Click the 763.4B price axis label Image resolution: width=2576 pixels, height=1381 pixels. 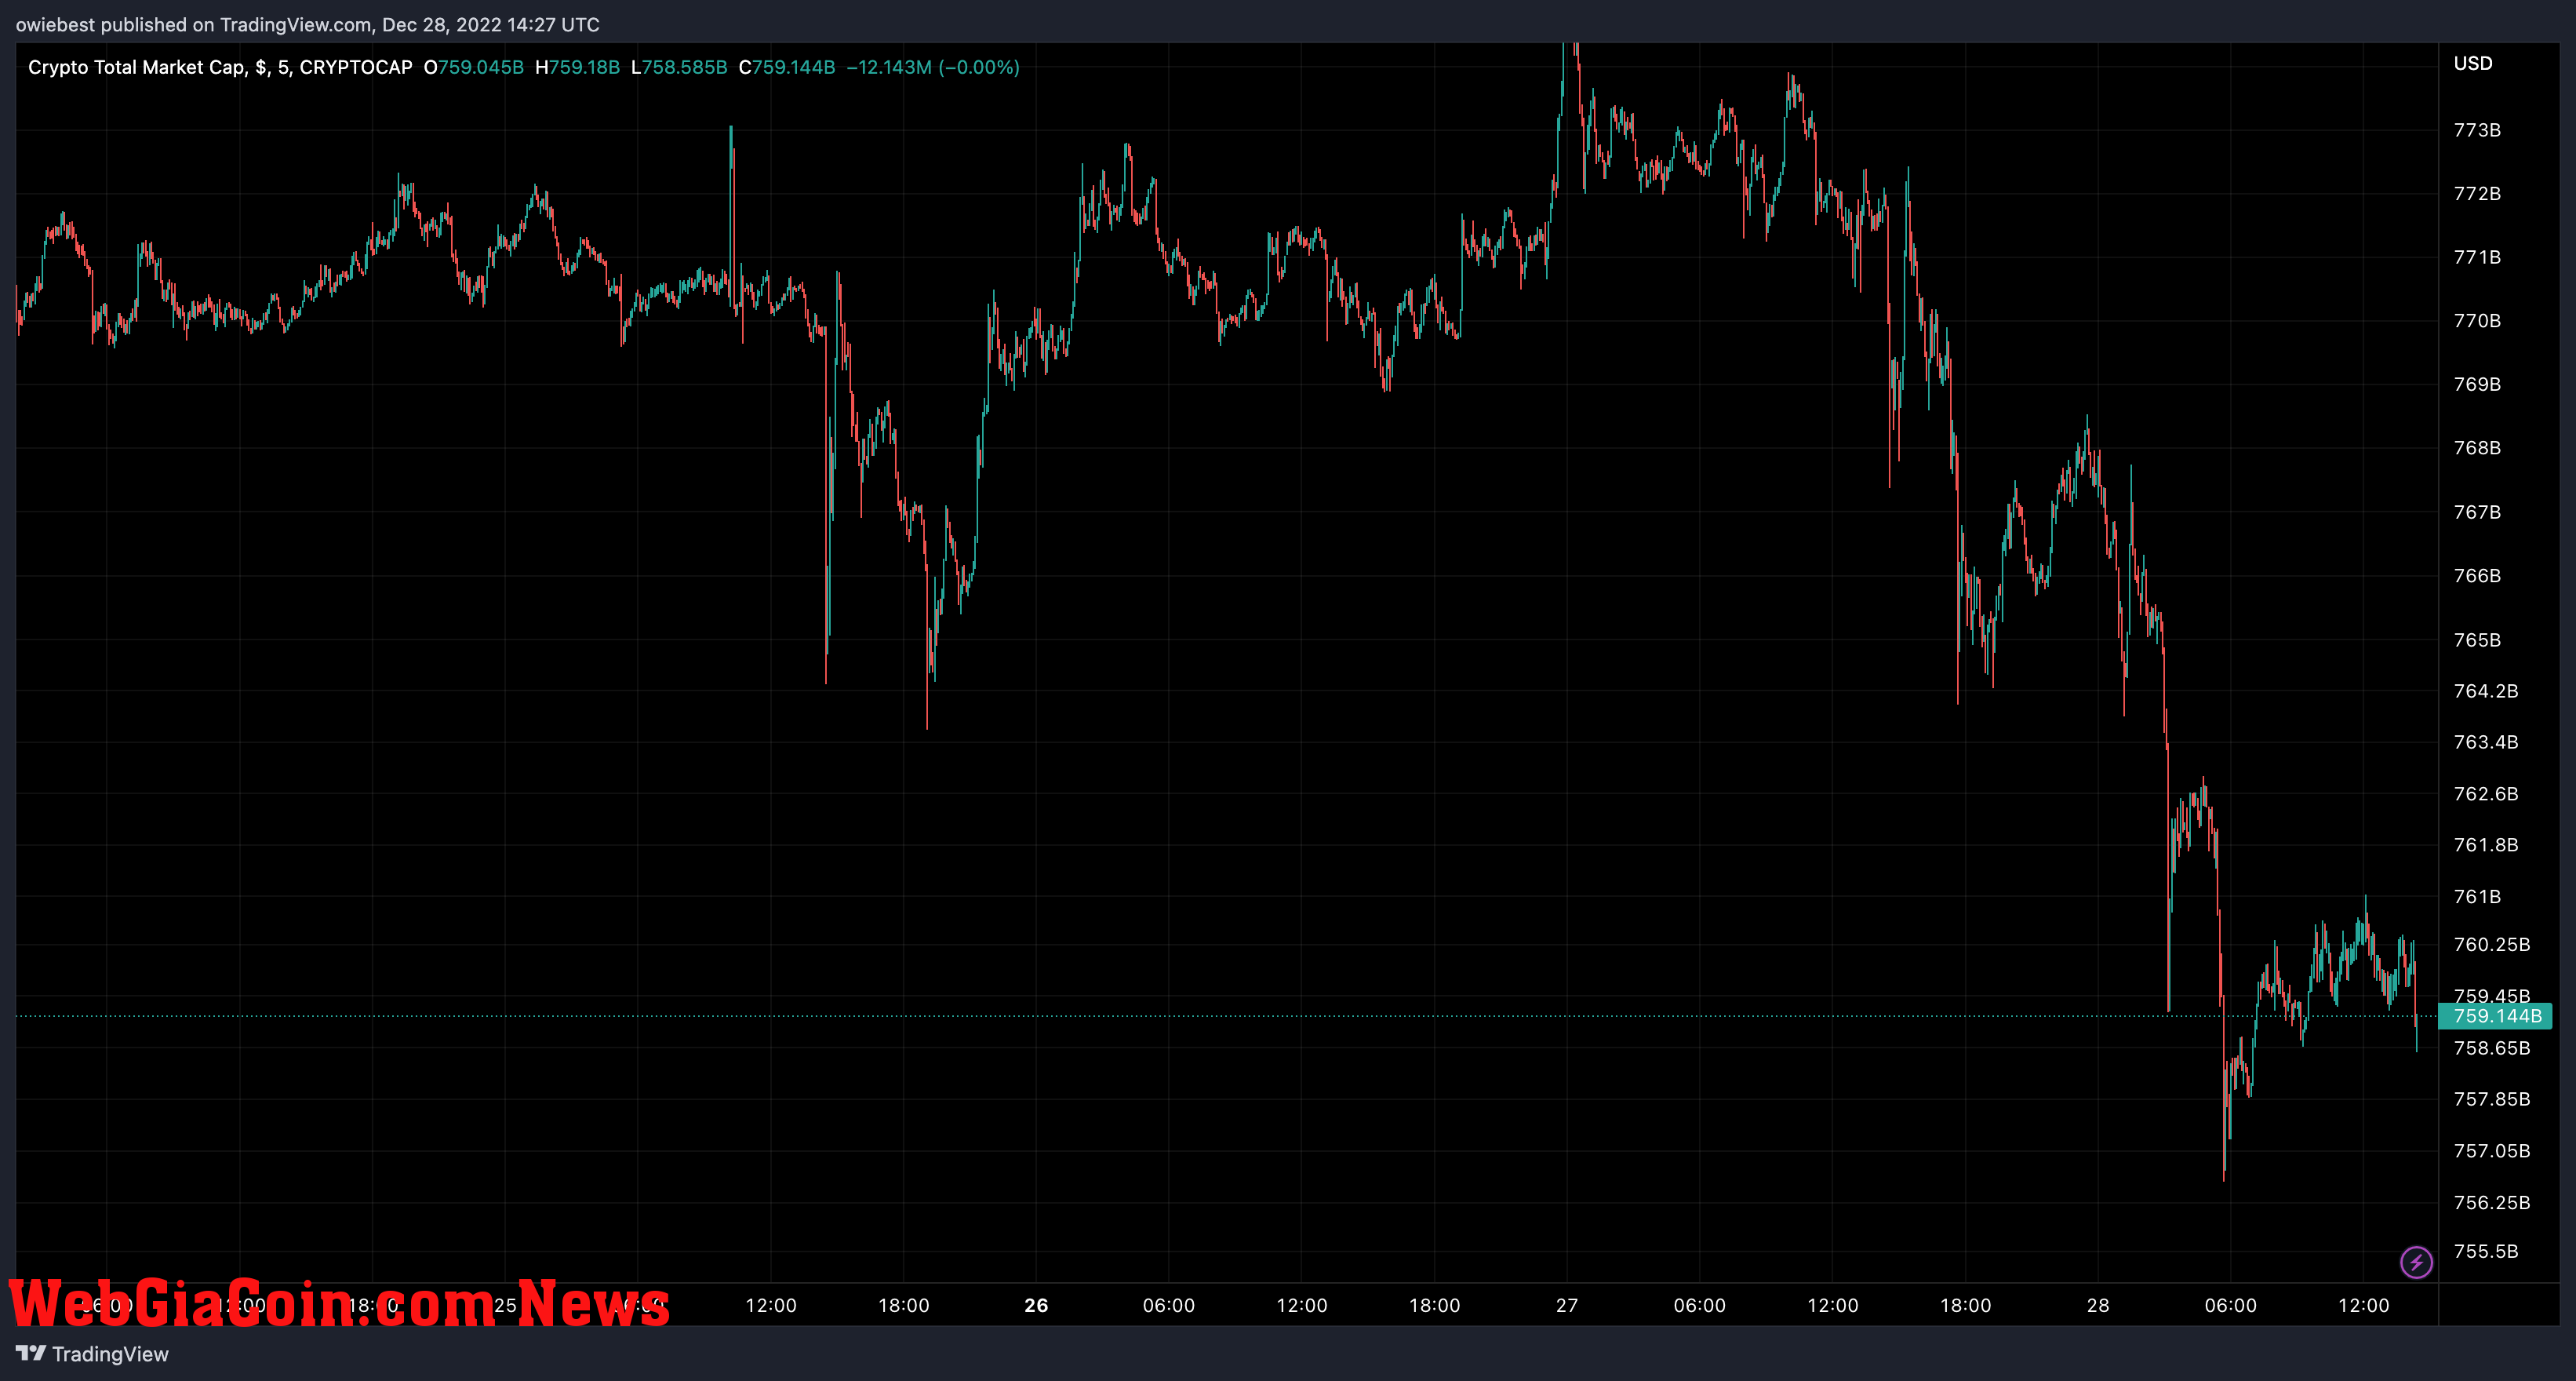coord(2486,742)
